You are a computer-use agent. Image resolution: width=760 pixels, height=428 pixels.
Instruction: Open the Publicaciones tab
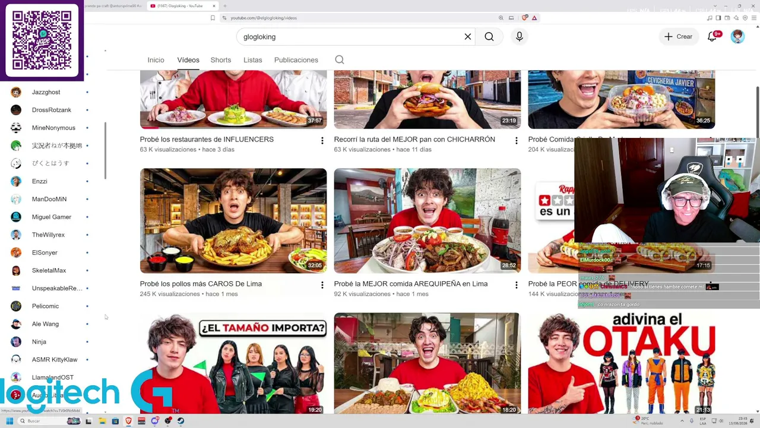pyautogui.click(x=296, y=60)
